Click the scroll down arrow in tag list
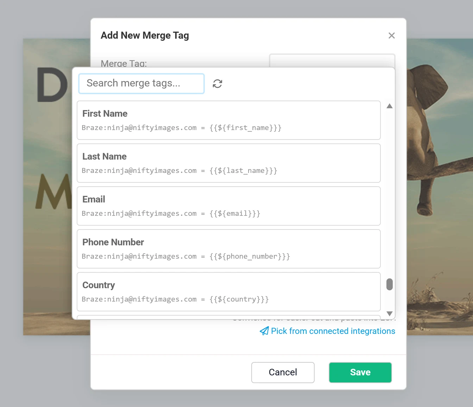 [389, 313]
